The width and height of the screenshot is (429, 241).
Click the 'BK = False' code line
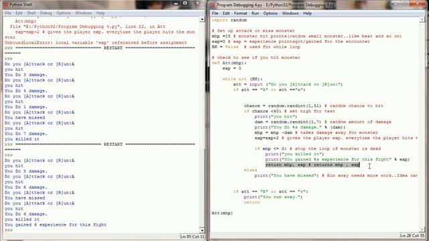click(x=256, y=47)
